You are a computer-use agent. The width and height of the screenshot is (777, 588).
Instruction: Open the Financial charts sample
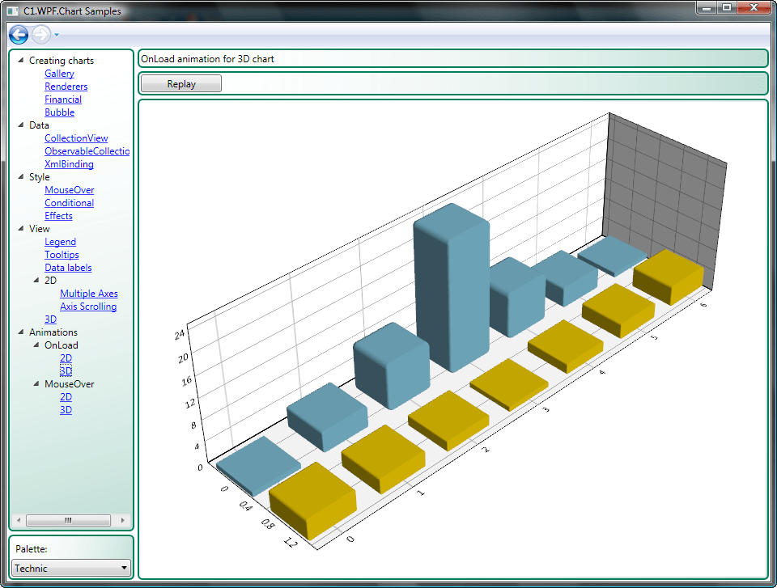point(62,99)
